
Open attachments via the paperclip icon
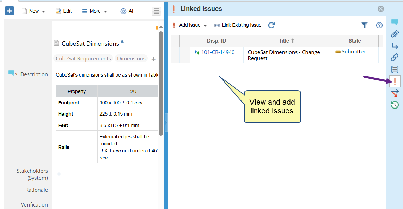pyautogui.click(x=395, y=34)
